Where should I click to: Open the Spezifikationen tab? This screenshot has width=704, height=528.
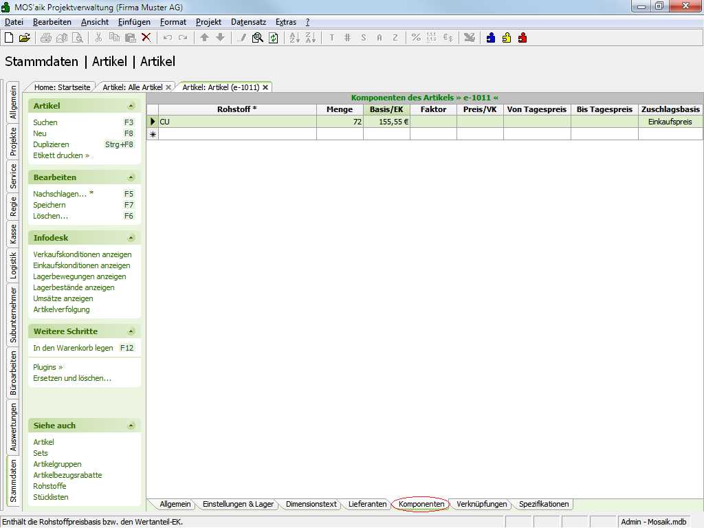click(x=544, y=504)
